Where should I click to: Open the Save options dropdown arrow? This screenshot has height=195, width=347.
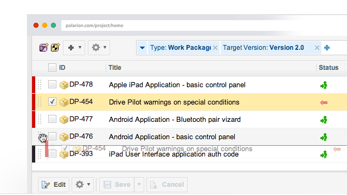[139, 185]
